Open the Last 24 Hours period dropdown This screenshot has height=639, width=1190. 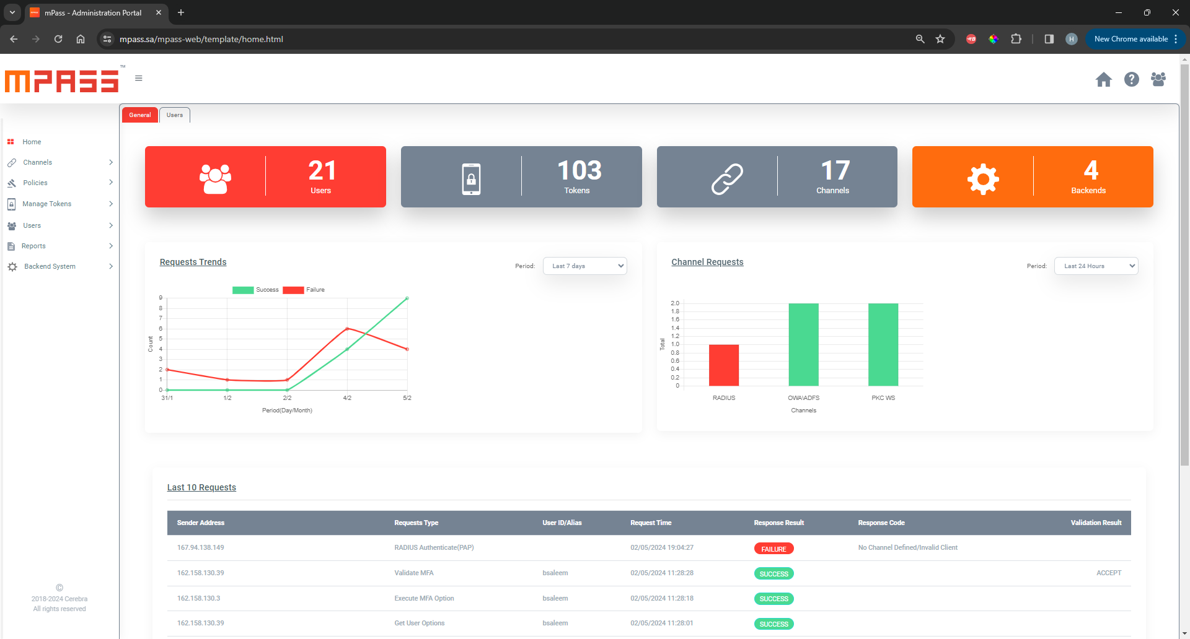coord(1096,266)
